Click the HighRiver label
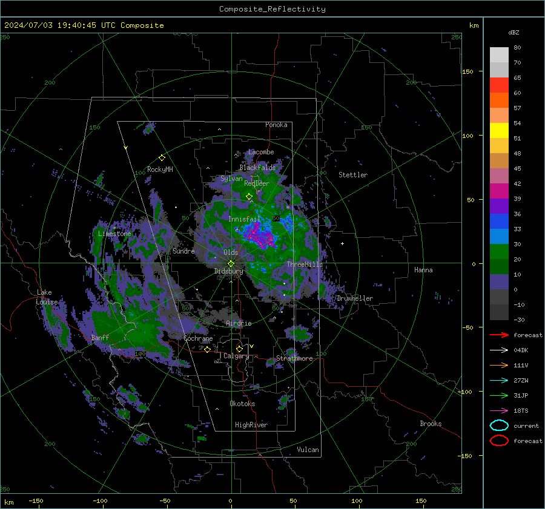The image size is (545, 509). pyautogui.click(x=251, y=425)
